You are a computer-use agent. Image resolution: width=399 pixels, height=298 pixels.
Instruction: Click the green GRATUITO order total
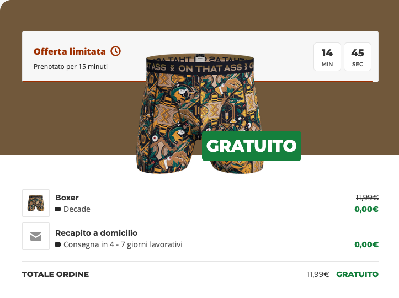point(357,274)
